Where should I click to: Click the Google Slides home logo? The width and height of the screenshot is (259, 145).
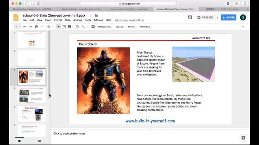16,17
